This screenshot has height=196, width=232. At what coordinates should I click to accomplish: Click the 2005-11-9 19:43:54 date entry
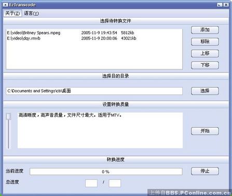pos(99,33)
